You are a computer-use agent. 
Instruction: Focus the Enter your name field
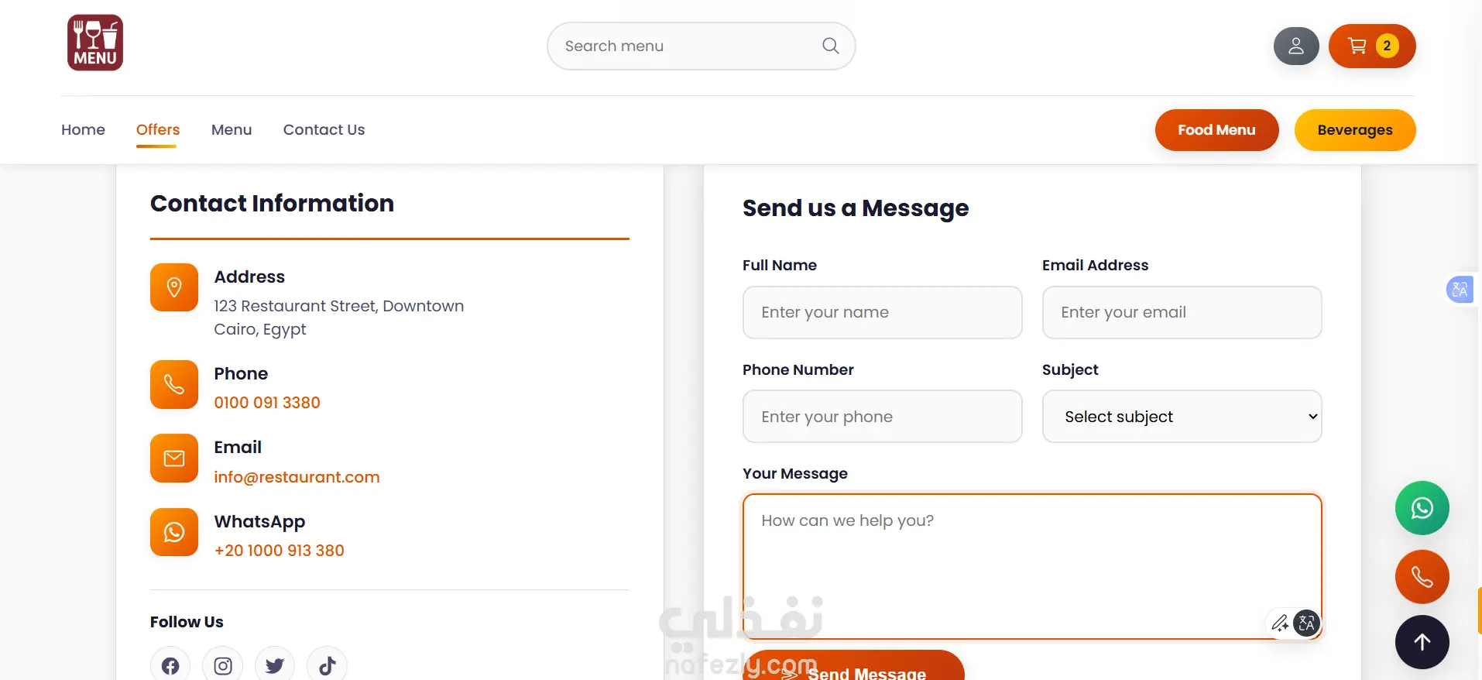point(882,313)
